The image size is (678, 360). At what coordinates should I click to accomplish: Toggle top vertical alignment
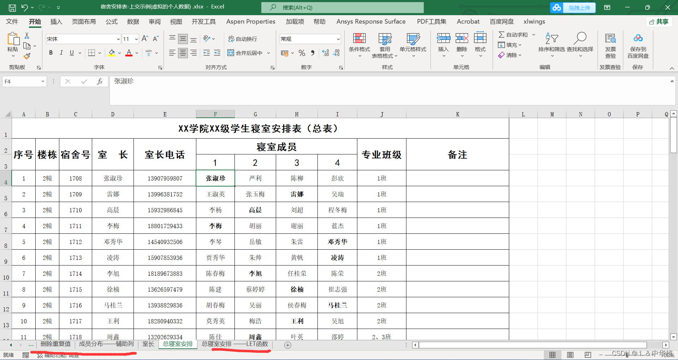click(x=172, y=39)
